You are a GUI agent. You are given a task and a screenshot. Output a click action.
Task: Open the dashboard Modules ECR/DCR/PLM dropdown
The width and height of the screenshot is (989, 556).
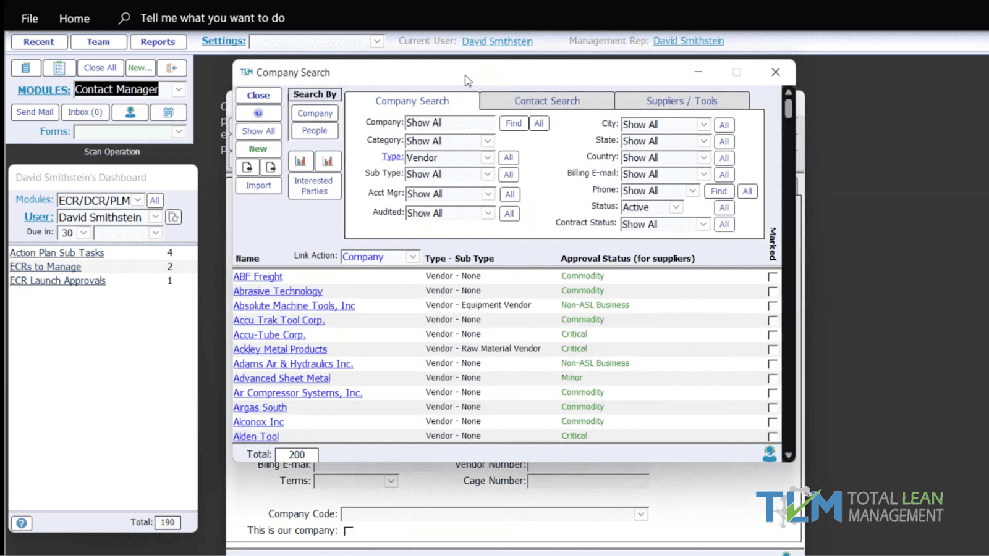coord(138,200)
